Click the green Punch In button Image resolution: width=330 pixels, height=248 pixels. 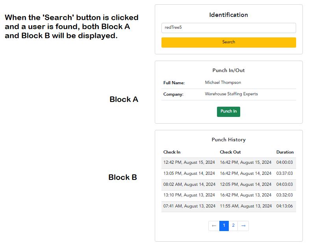coord(228,111)
